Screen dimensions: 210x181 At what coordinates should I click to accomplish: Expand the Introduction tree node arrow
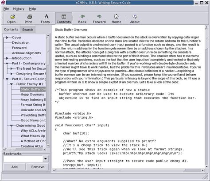7,58
